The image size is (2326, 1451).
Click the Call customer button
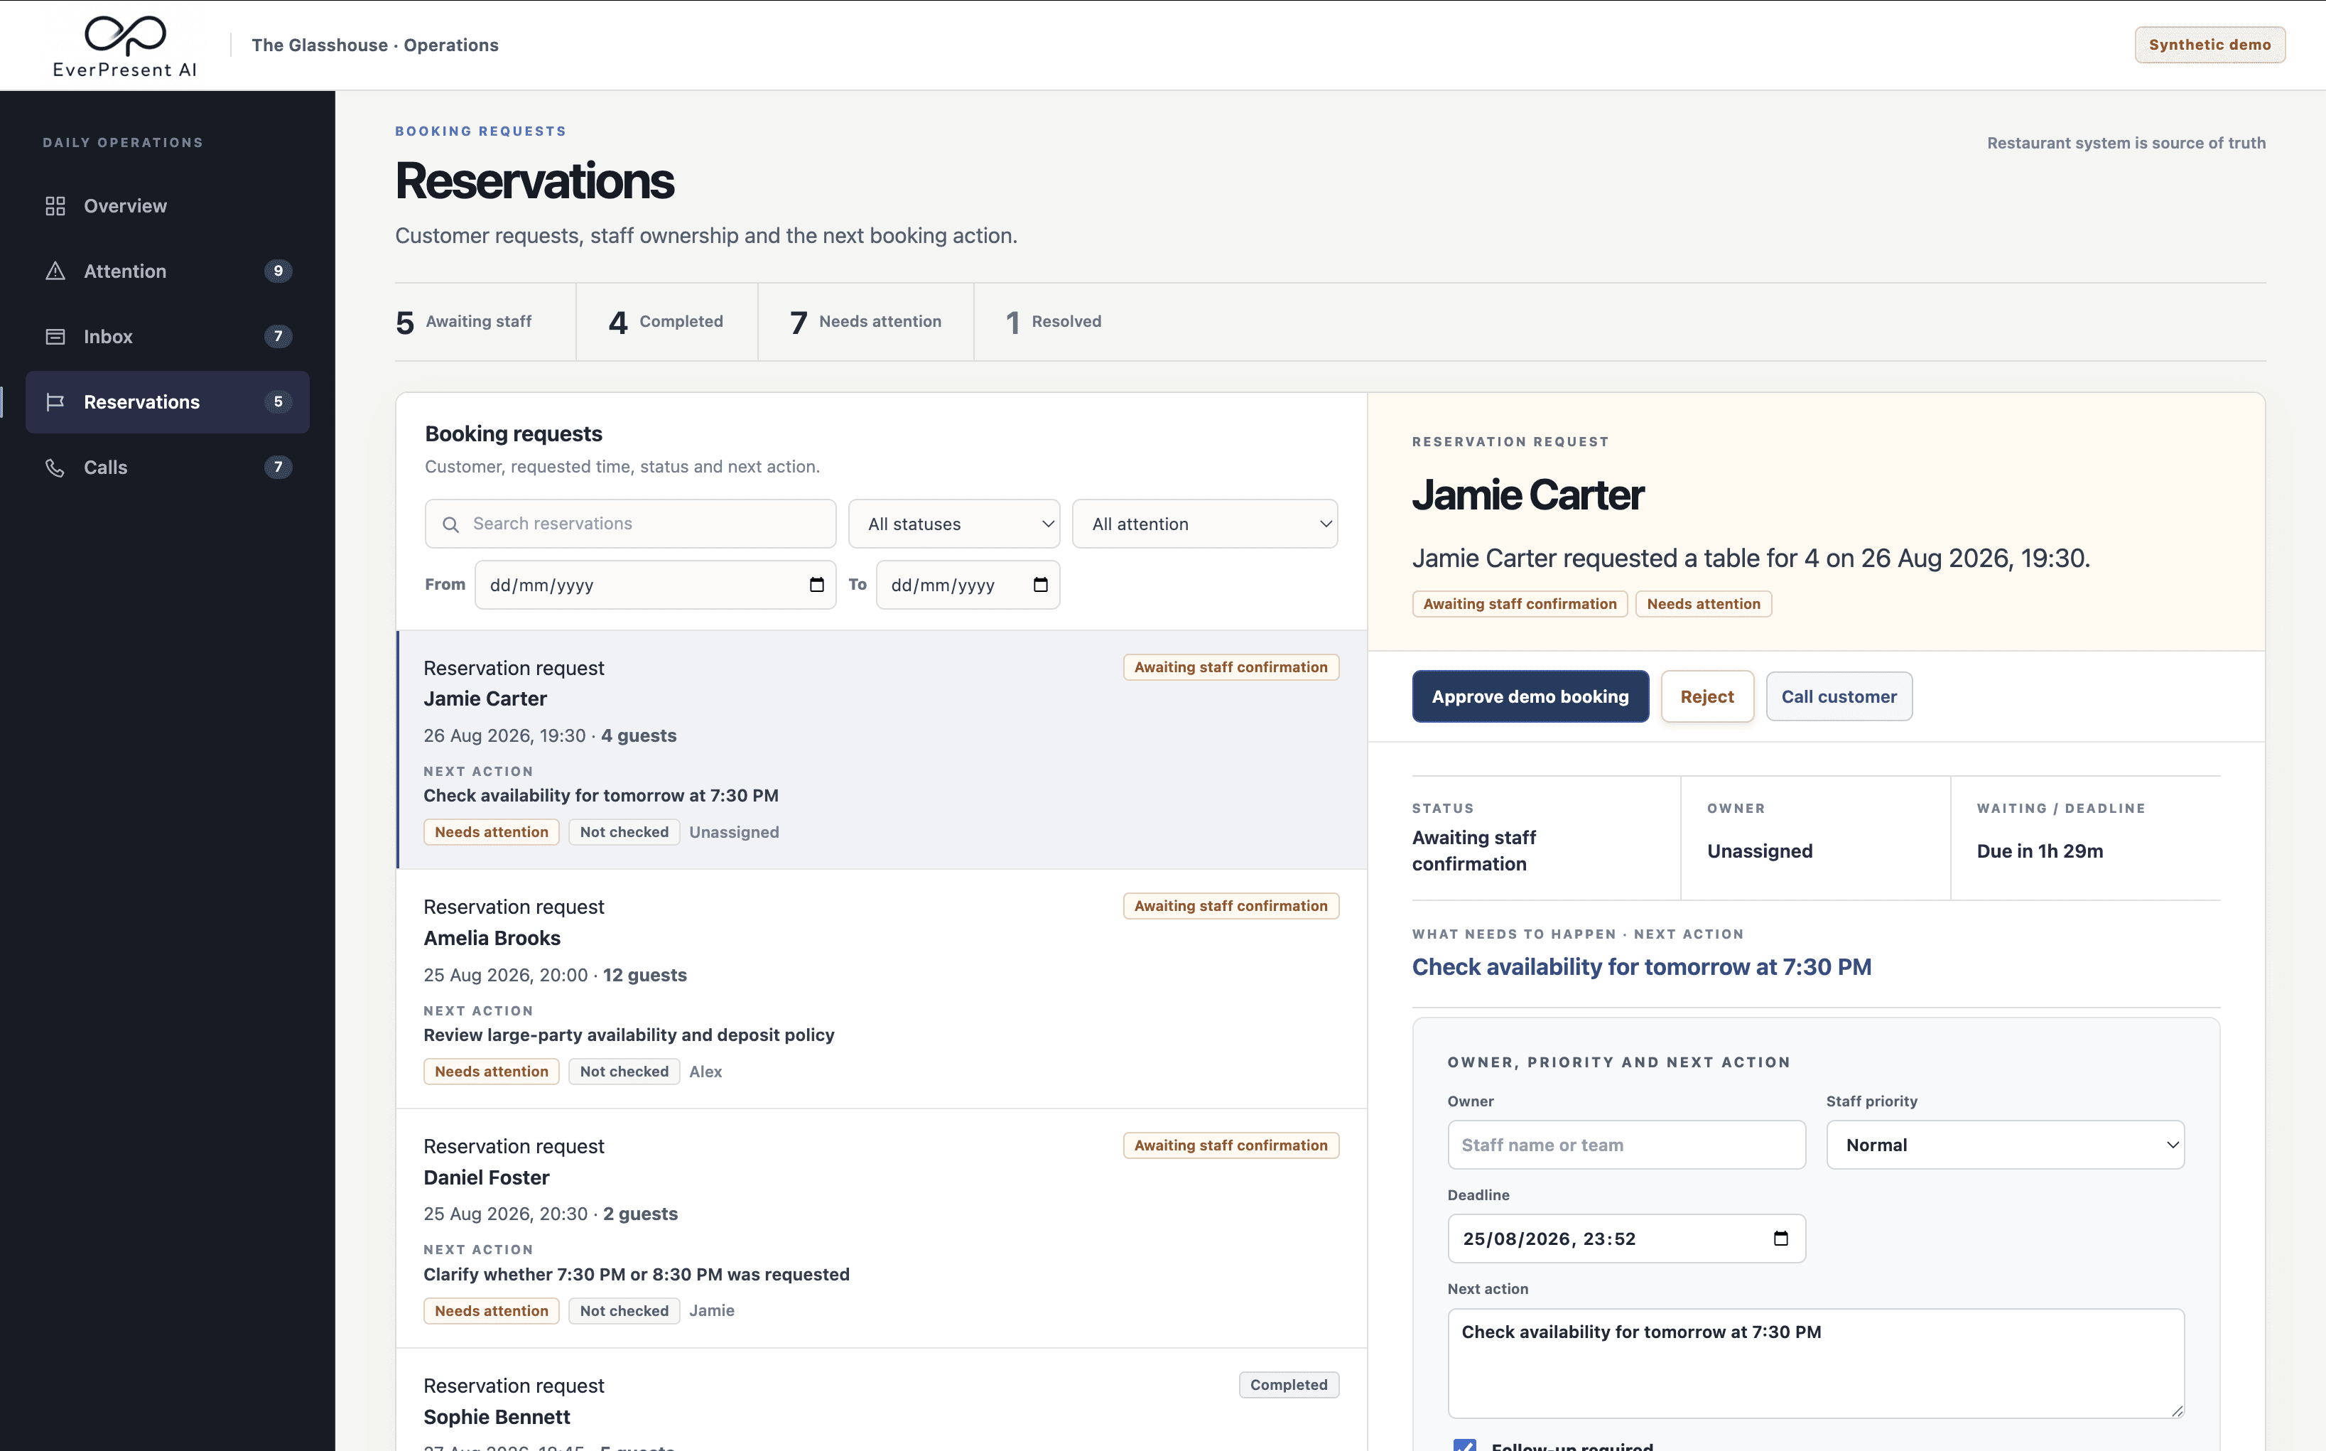(x=1839, y=696)
